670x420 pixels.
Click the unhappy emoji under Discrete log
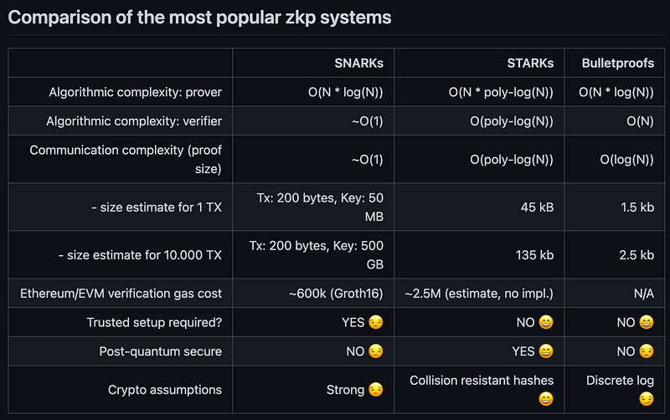click(x=646, y=399)
